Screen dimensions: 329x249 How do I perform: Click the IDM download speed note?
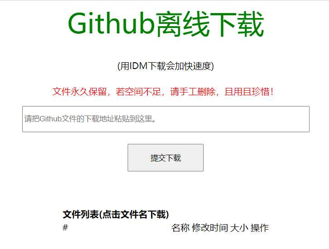pyautogui.click(x=166, y=66)
